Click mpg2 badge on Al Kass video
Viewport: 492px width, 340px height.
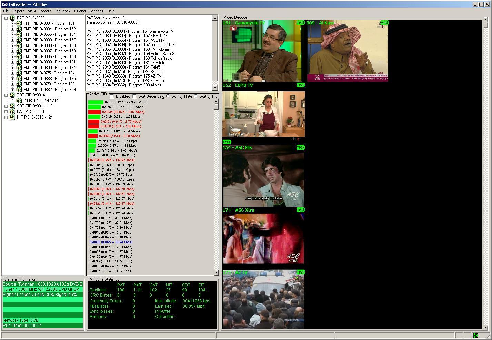384,23
